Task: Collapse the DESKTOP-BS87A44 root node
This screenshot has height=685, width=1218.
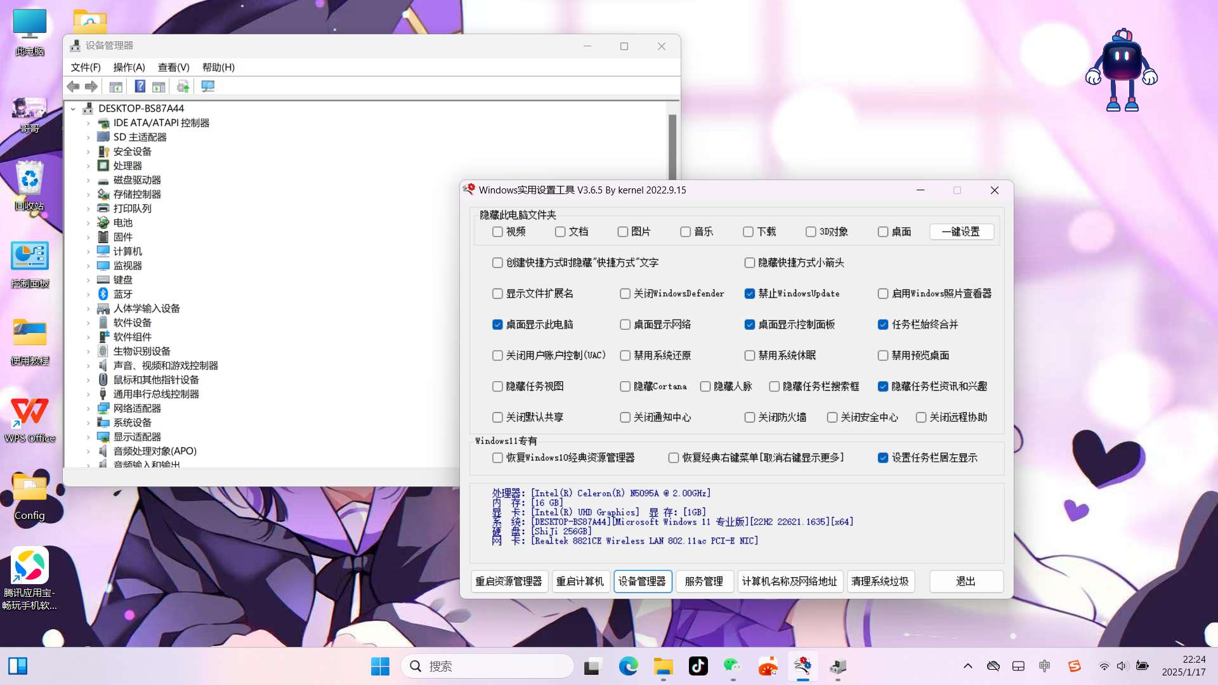Action: (74, 108)
